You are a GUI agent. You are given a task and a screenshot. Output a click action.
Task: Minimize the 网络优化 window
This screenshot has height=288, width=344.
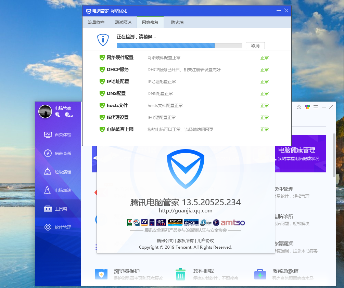[x=279, y=11]
